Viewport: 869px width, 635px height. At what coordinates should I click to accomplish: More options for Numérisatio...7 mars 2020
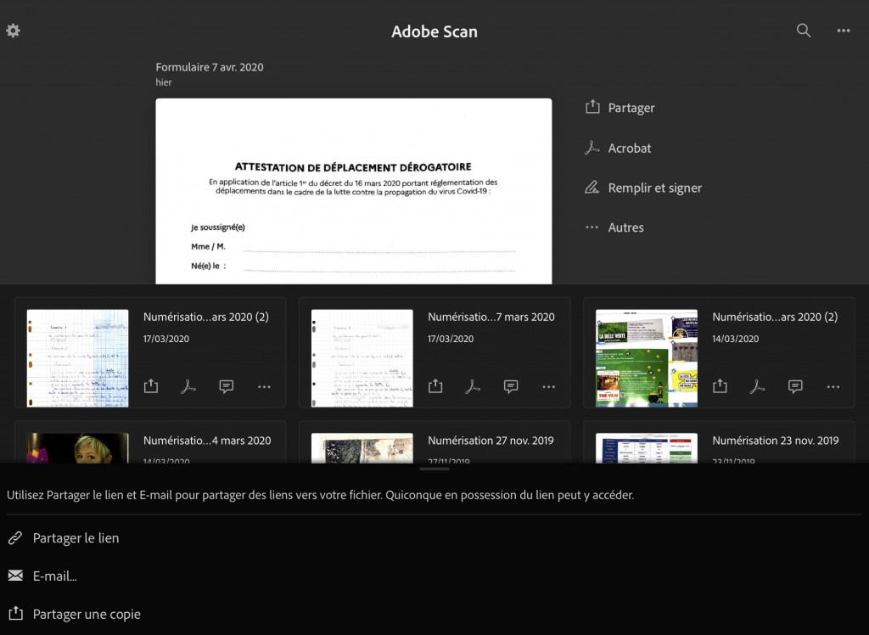(549, 386)
